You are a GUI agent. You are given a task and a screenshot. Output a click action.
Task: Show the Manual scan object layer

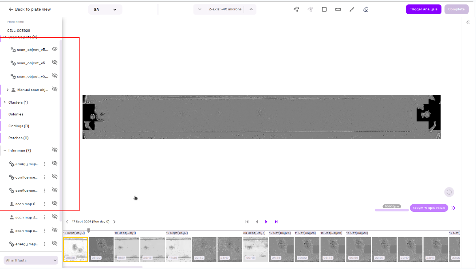click(x=55, y=89)
